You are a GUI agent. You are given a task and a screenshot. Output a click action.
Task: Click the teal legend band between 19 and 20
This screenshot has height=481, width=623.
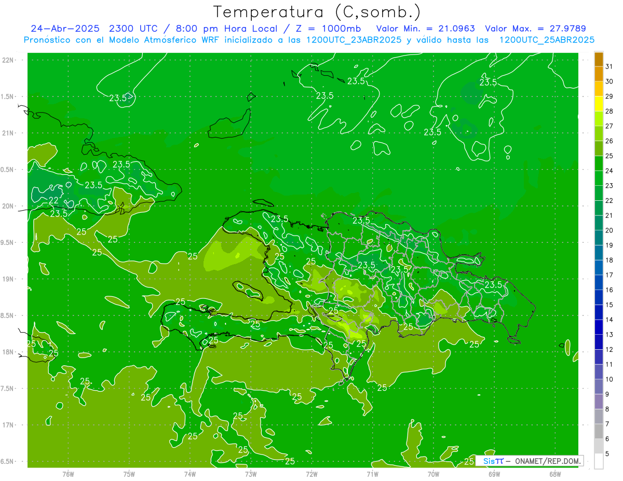pyautogui.click(x=599, y=238)
